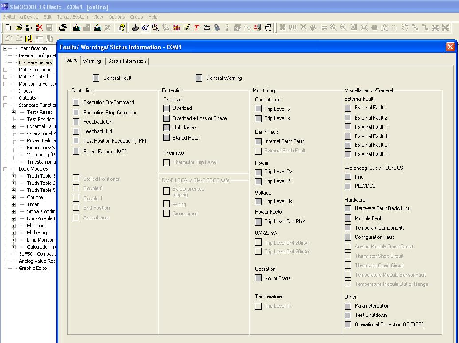459x343 pixels.
Task: Click the cascading windows toolbar icon
Action: 268,27
